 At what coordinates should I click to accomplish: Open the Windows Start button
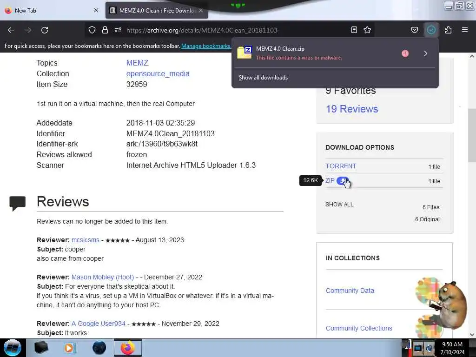(13, 348)
